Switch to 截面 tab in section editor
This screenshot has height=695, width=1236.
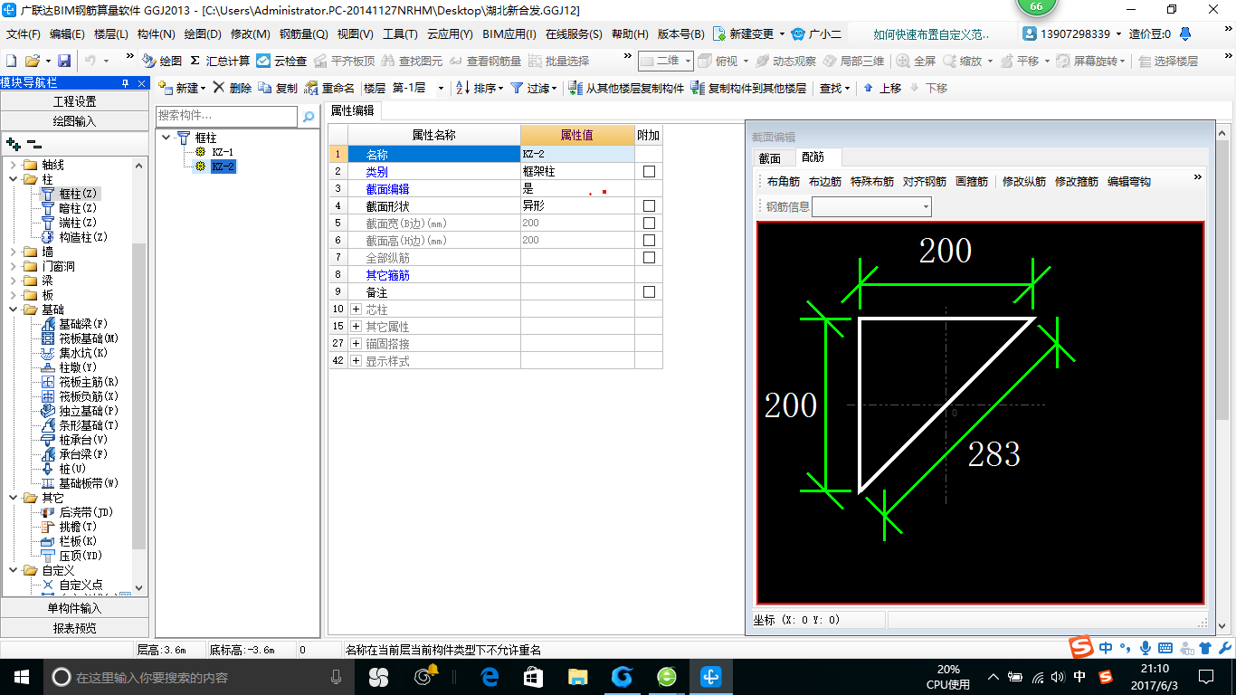[x=769, y=157]
